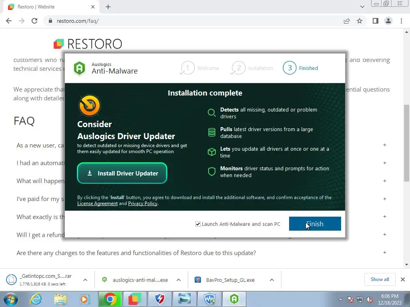Screen dimensions: 410x307
Task: Expand the 'Will I get a refund' FAQ
Action: coord(384,234)
